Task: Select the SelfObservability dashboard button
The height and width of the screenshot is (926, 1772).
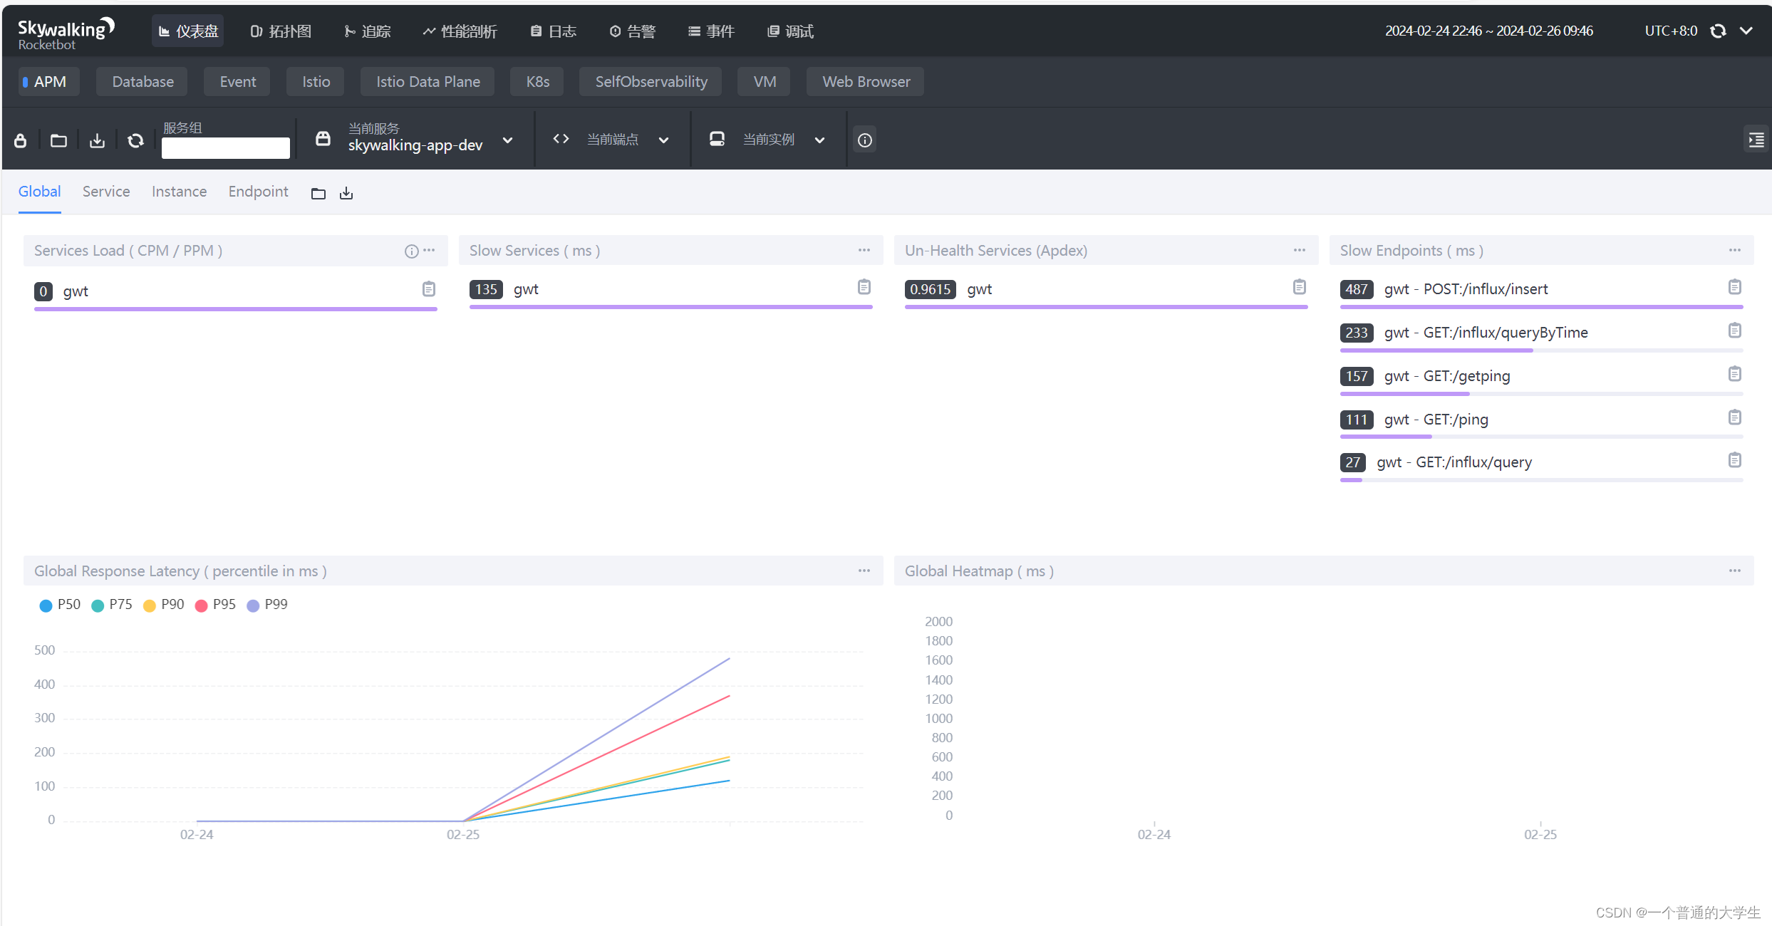Action: click(651, 82)
